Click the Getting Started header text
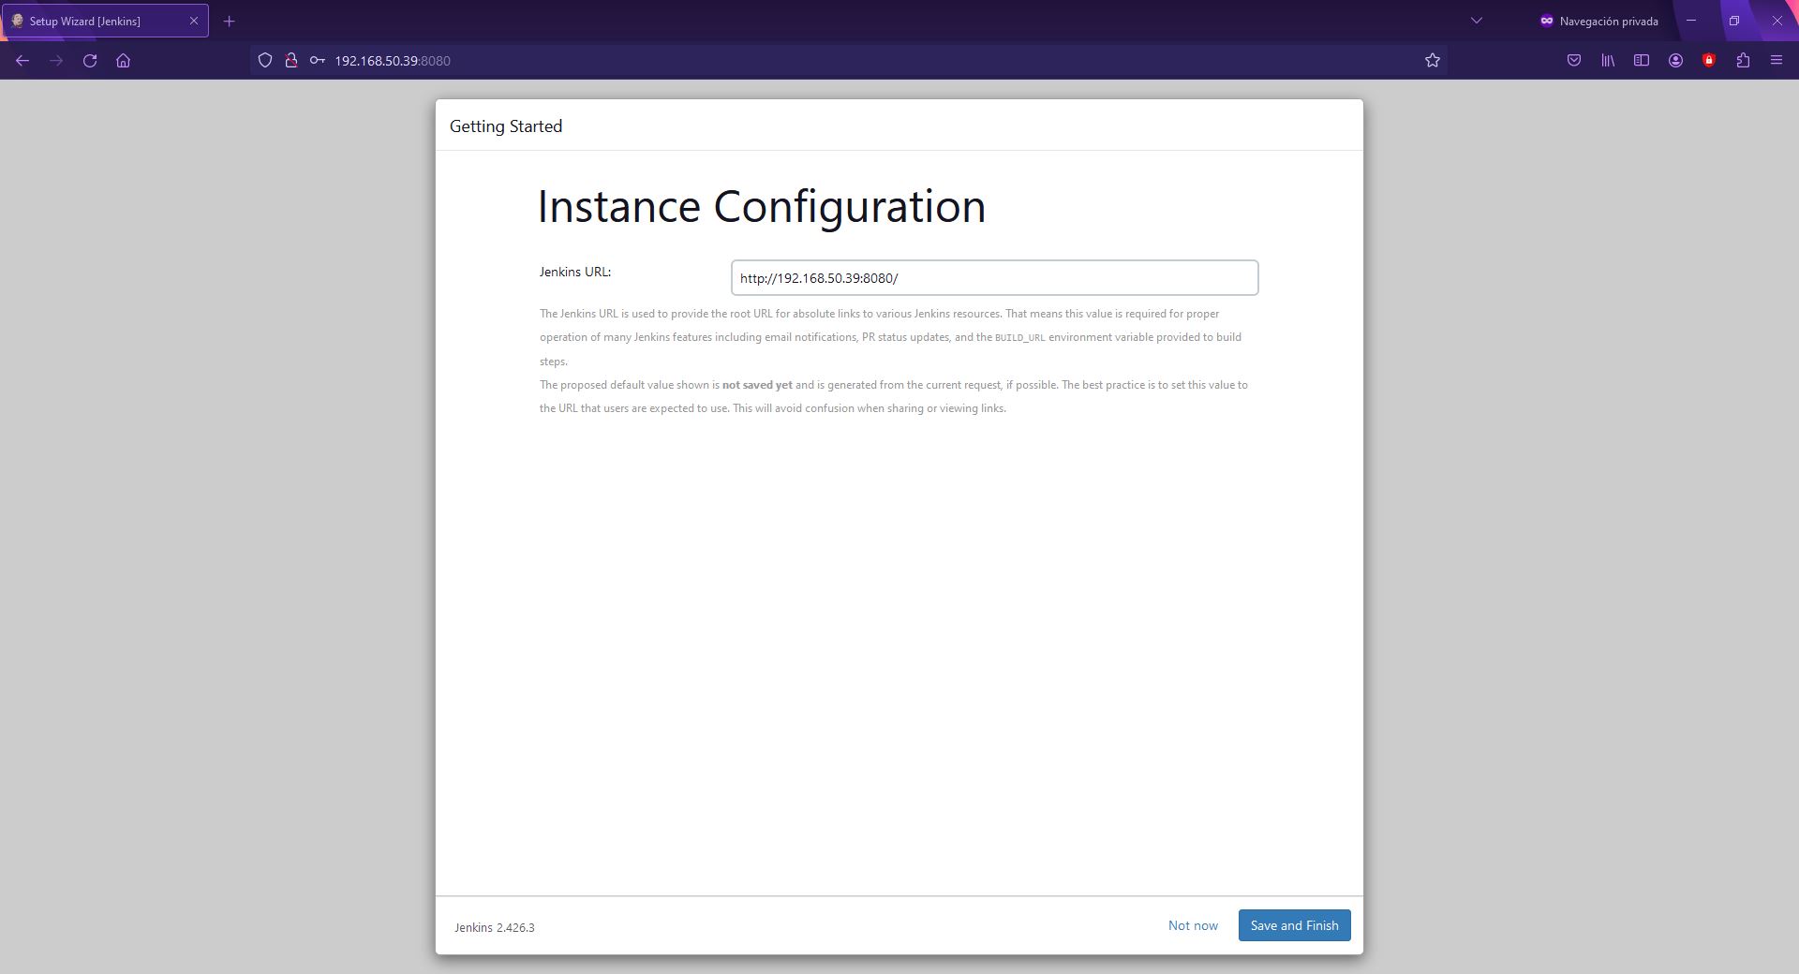Image resolution: width=1799 pixels, height=974 pixels. [506, 126]
